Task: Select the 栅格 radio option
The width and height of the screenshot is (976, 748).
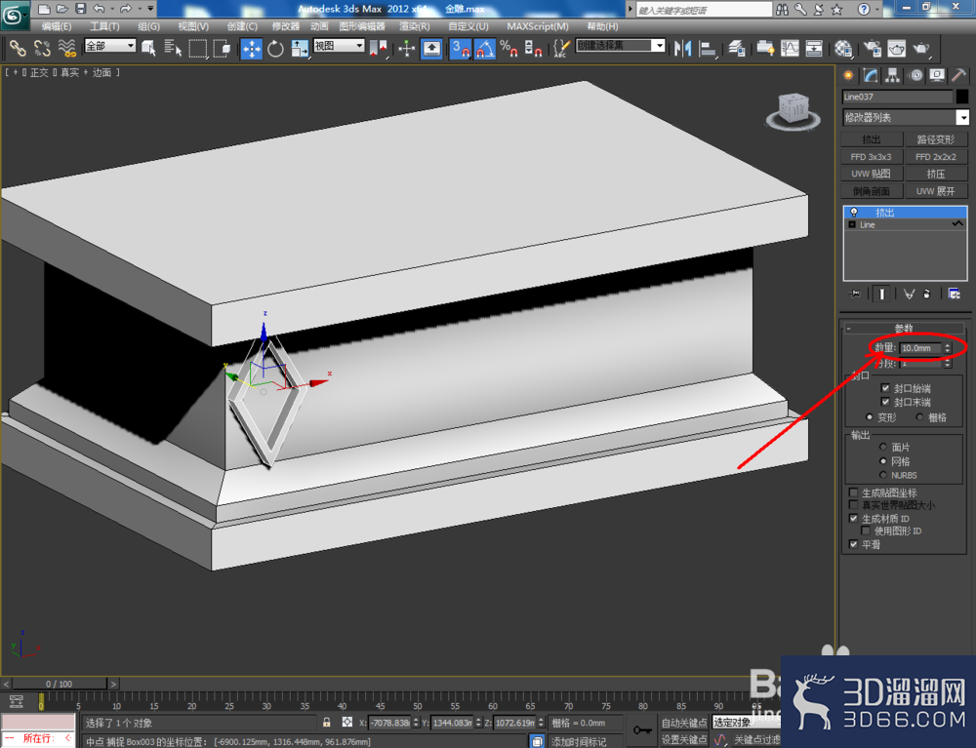Action: [x=919, y=417]
